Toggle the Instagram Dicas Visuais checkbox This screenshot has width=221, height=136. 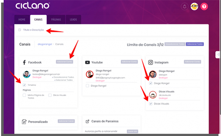click(151, 104)
